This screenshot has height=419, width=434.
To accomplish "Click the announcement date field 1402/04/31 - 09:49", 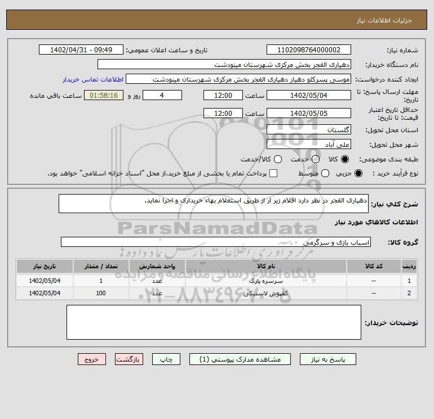I will tap(81, 50).
